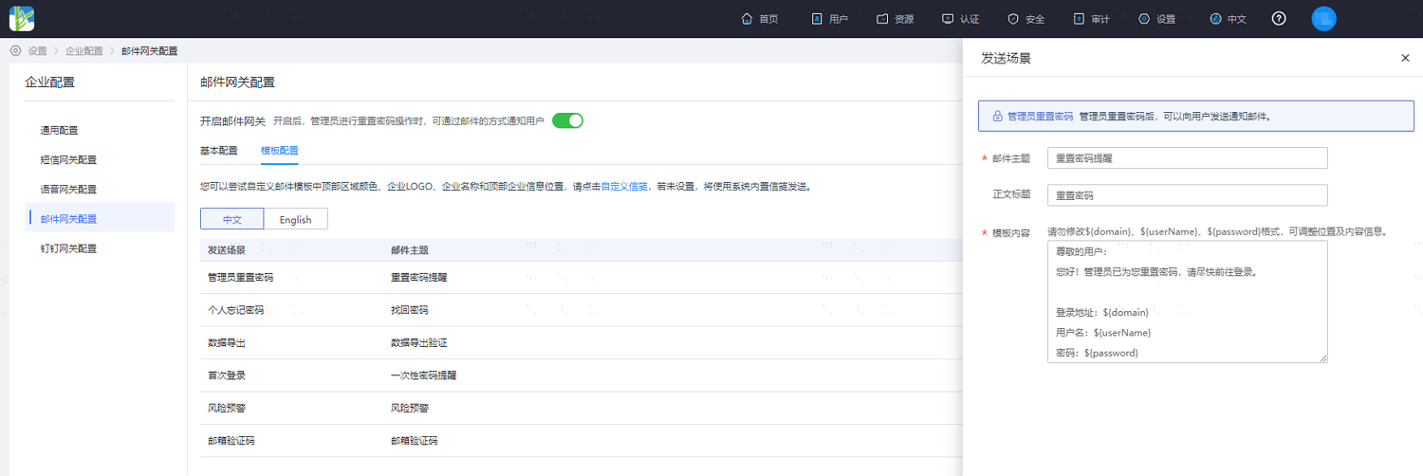The height and width of the screenshot is (476, 1423).
Task: Switch to the 基本配置 tab
Action: pos(219,151)
